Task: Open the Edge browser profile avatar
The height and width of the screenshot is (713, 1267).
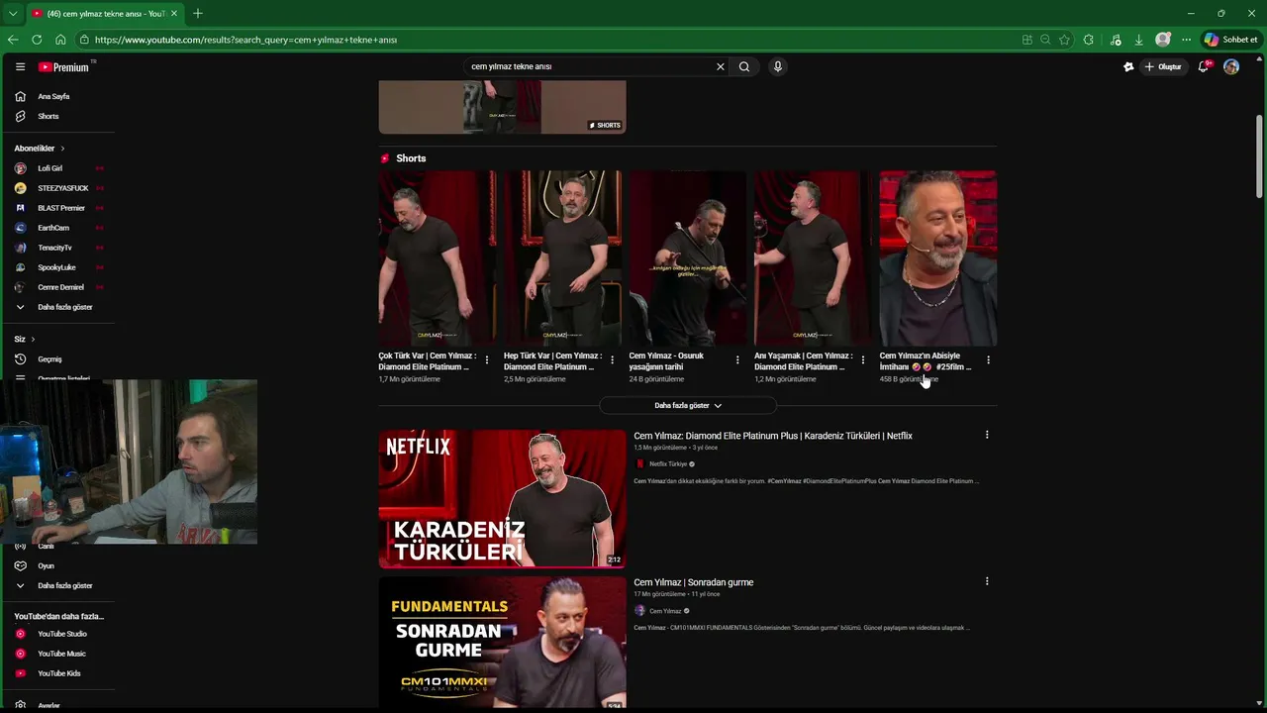Action: coord(1163,40)
